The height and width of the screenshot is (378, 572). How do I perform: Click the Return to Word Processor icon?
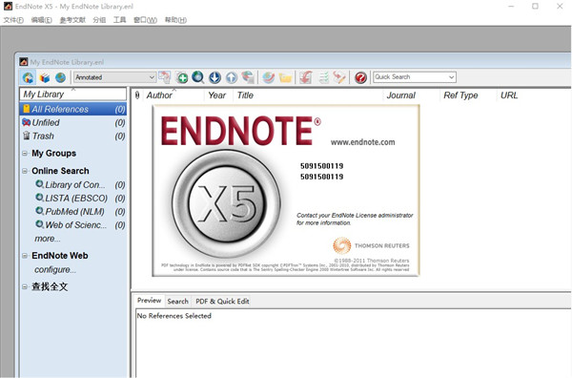(339, 77)
